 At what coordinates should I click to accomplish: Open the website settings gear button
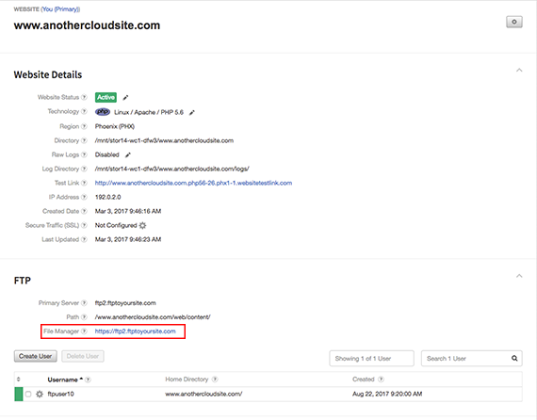(x=514, y=22)
